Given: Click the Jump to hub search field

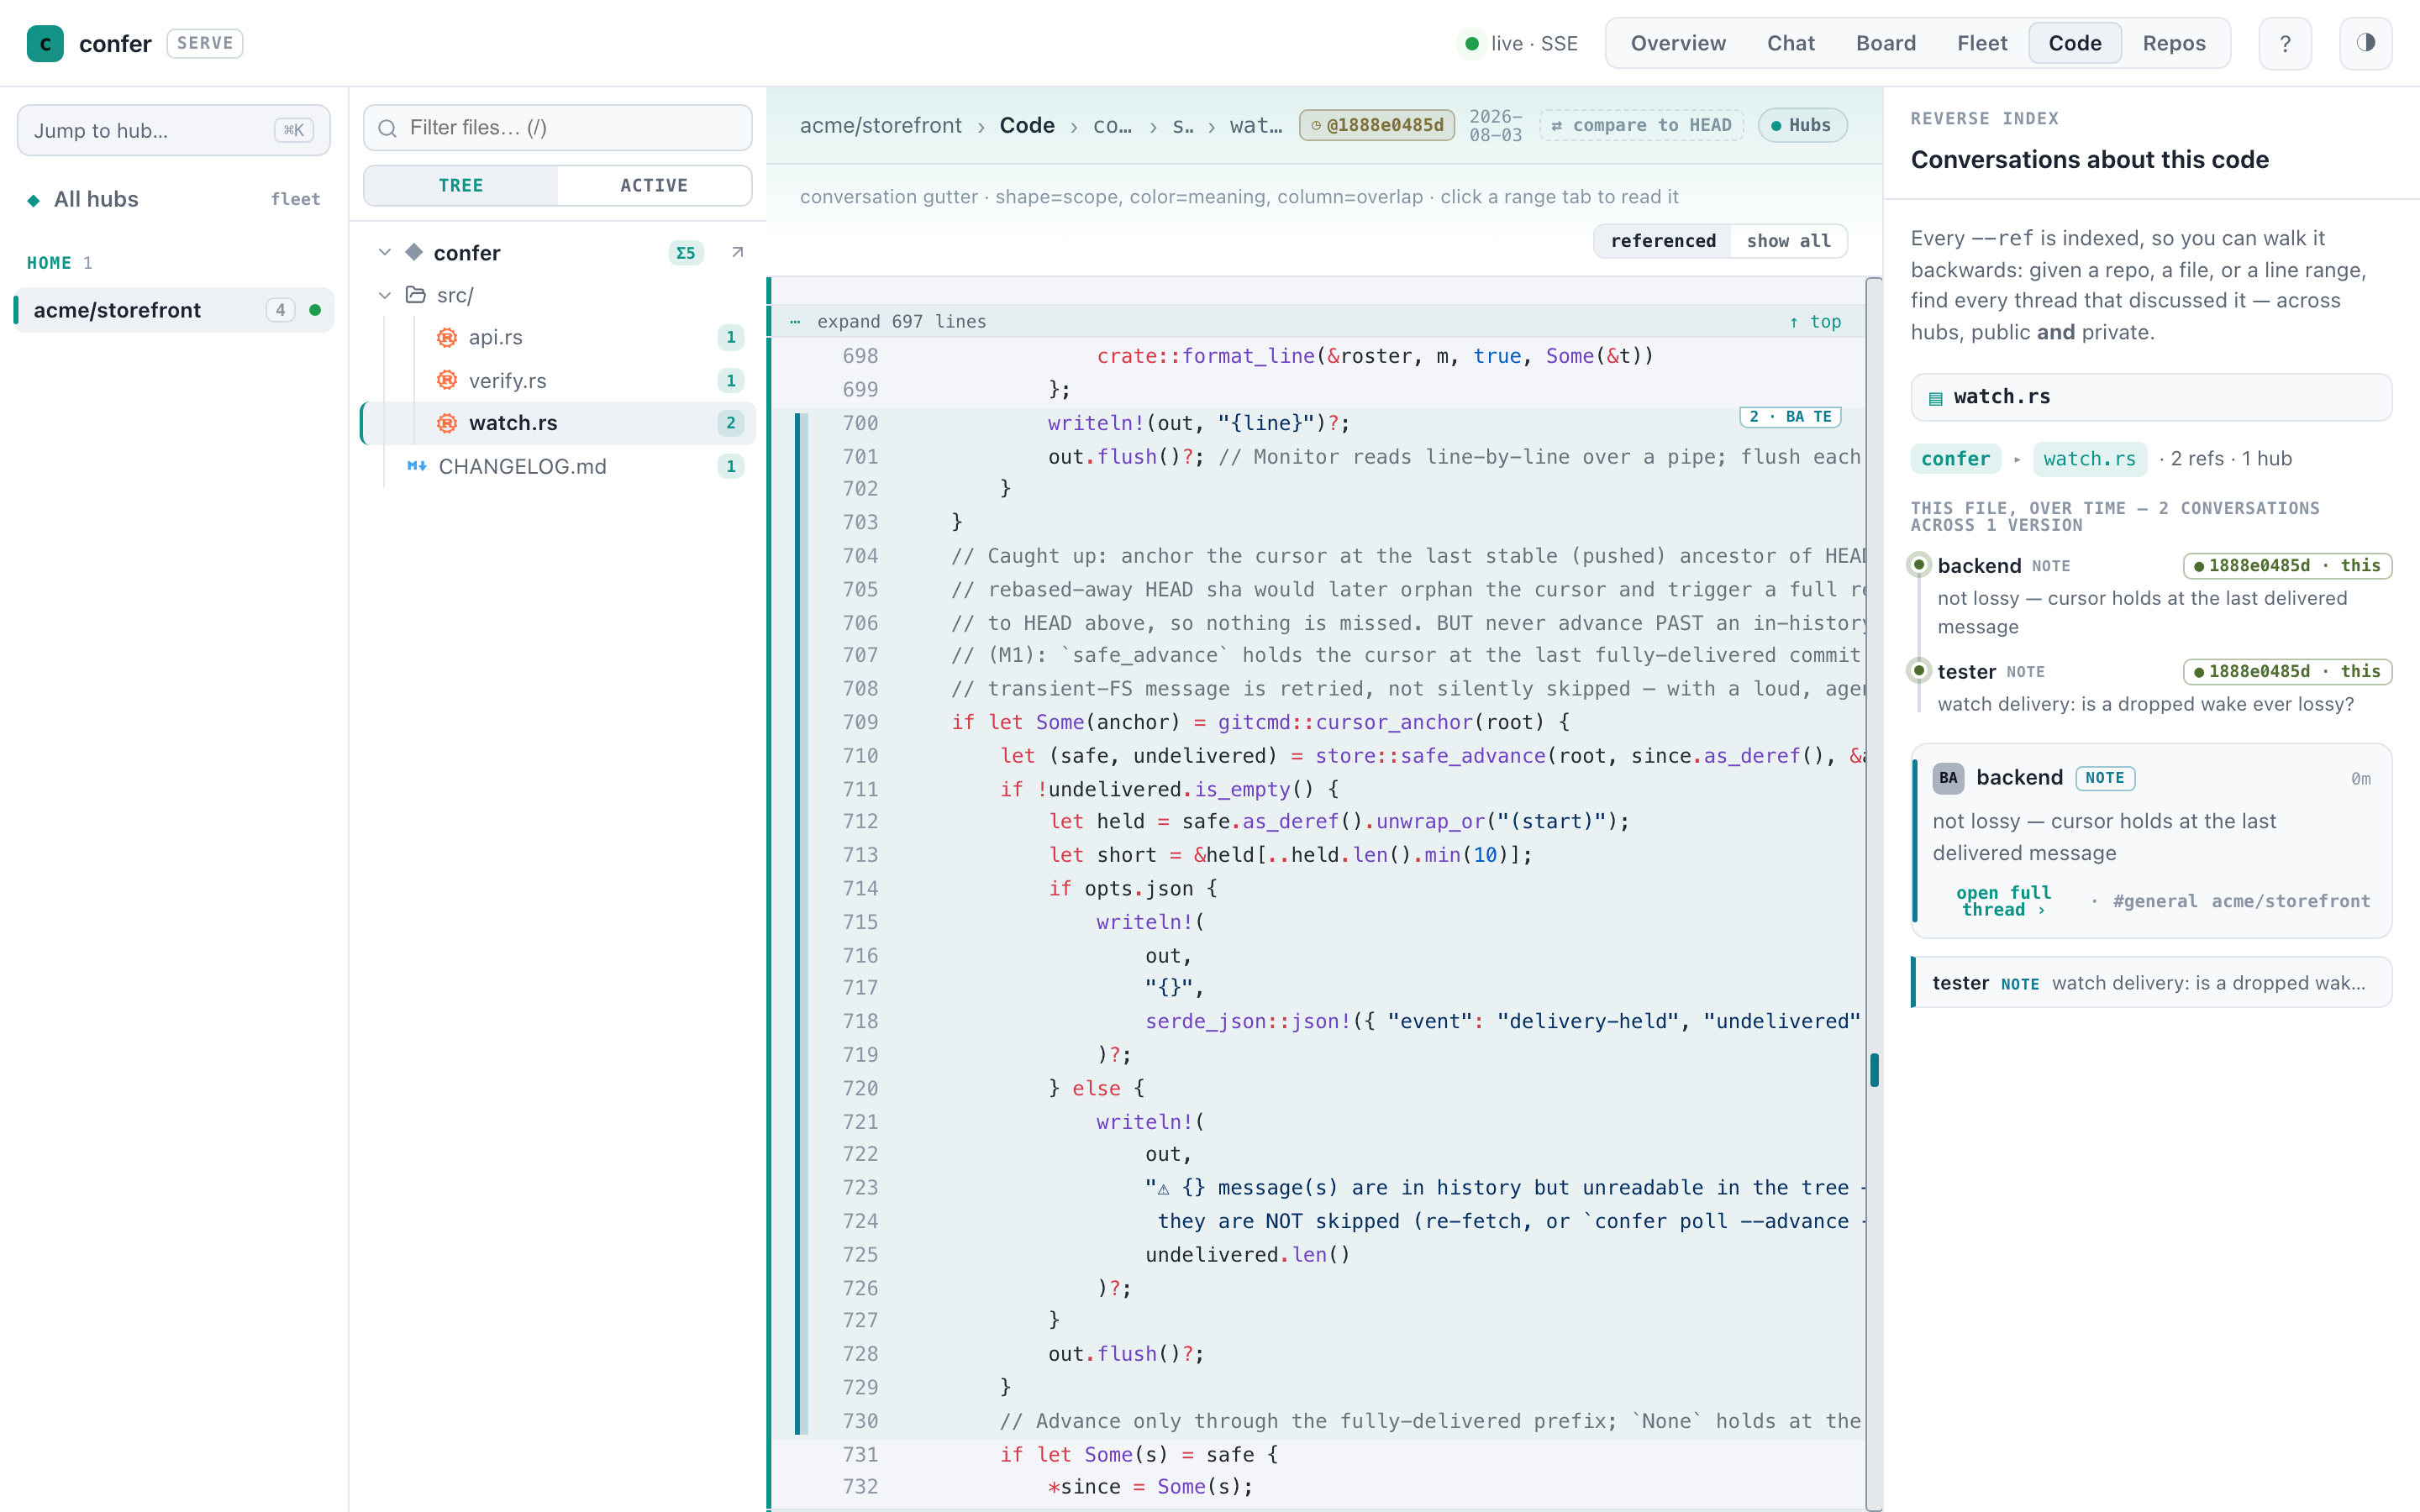Looking at the screenshot, I should [x=174, y=130].
